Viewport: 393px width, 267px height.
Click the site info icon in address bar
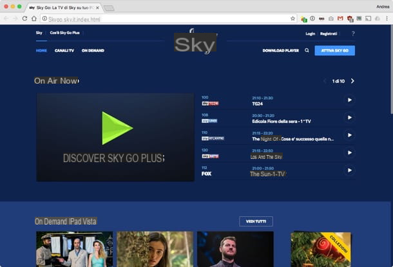tap(44, 19)
